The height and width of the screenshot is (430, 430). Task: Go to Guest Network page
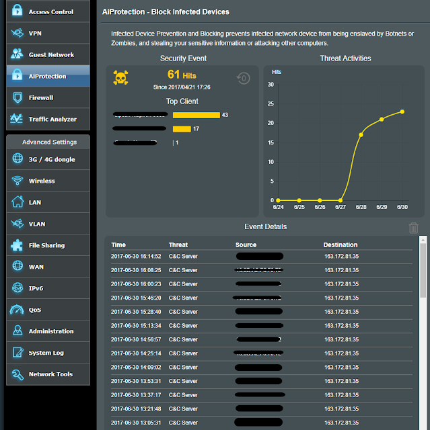click(48, 54)
